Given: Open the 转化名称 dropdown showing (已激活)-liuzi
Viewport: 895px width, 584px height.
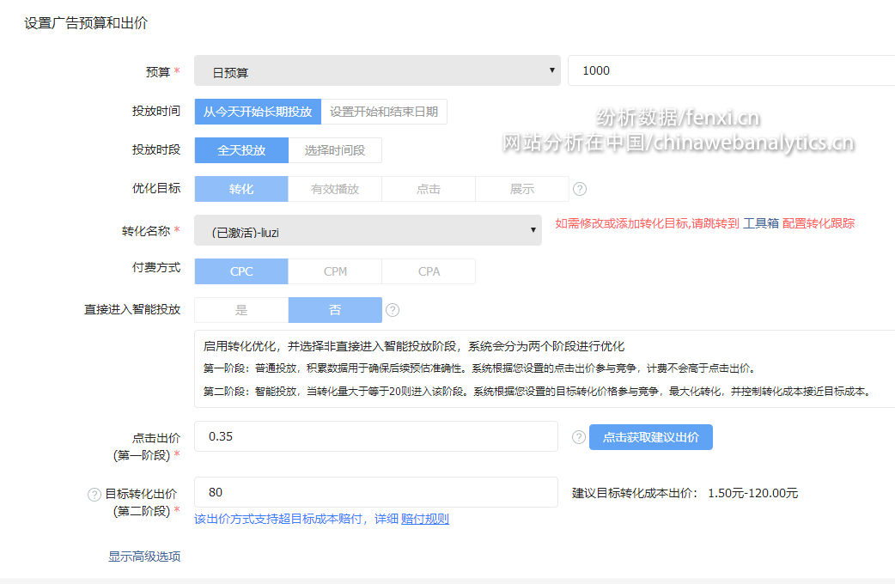Looking at the screenshot, I should point(368,230).
